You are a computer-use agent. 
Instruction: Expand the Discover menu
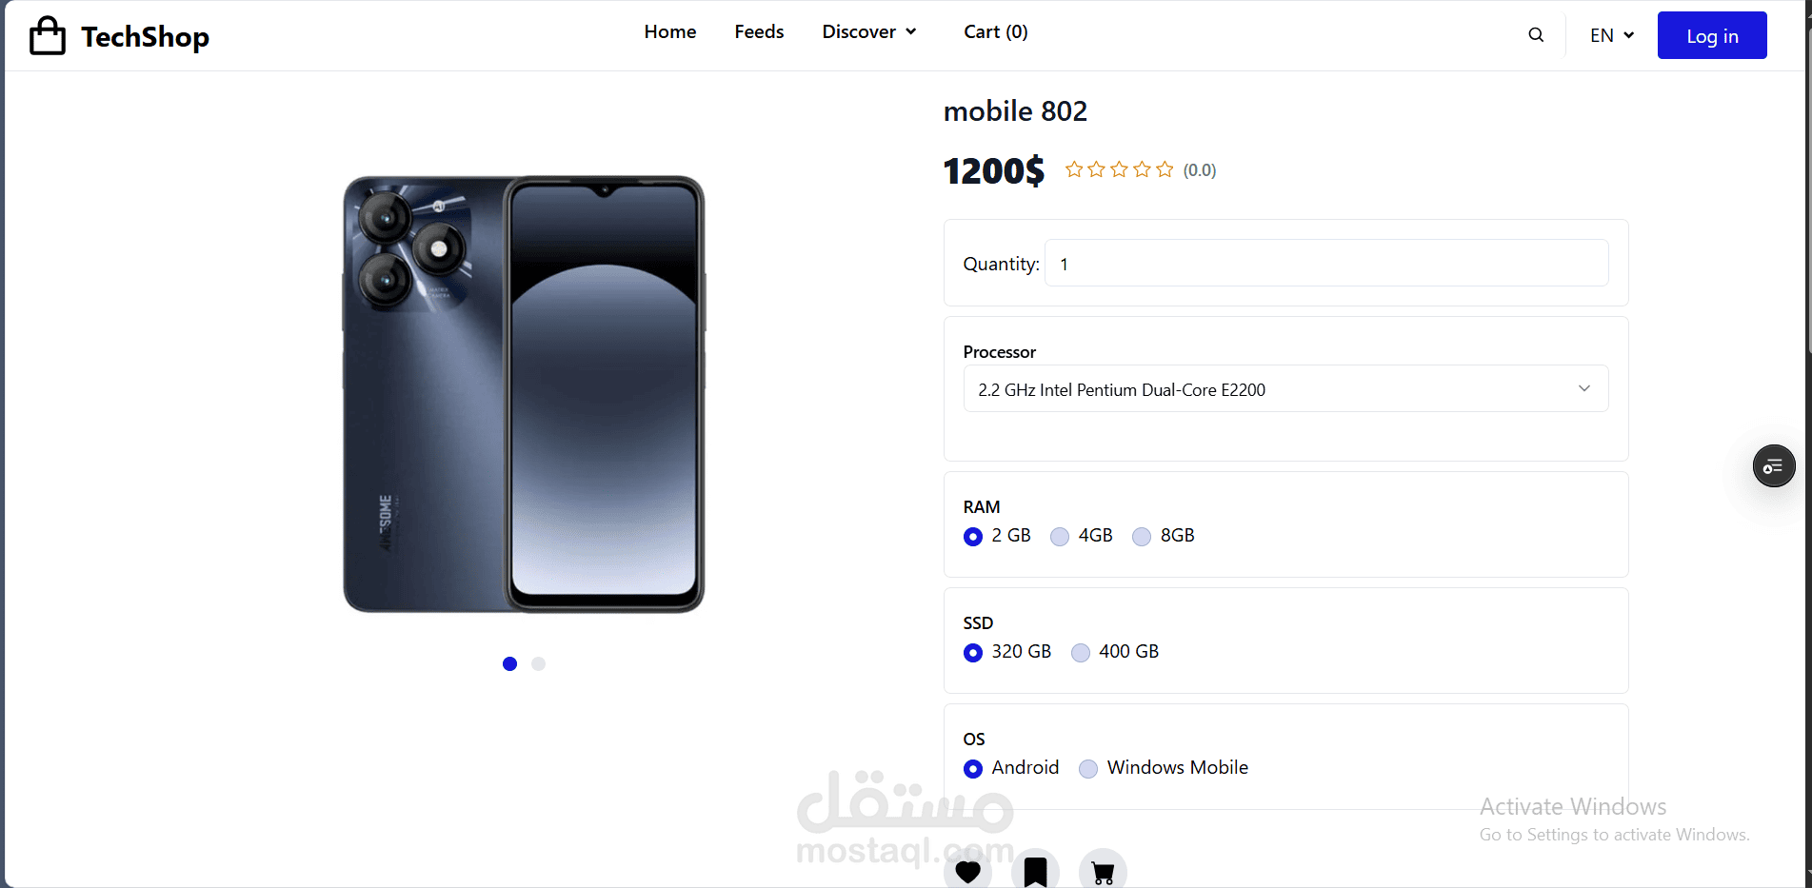(x=869, y=31)
